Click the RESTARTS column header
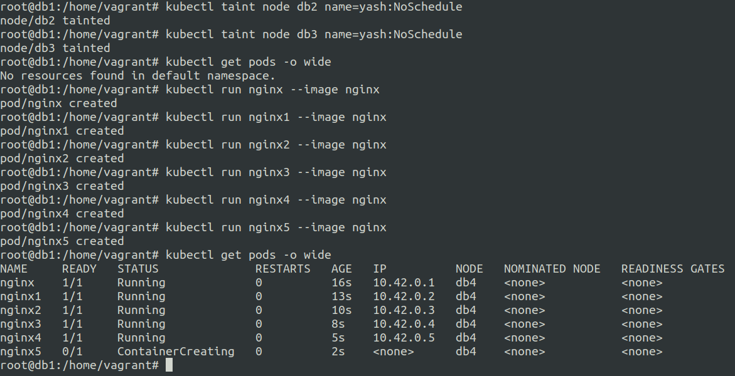This screenshot has width=735, height=376. (282, 269)
